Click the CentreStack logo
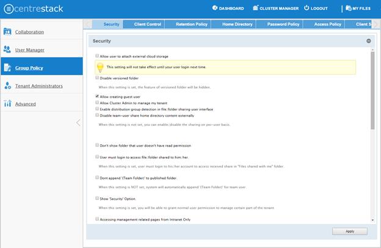 coord(34,9)
